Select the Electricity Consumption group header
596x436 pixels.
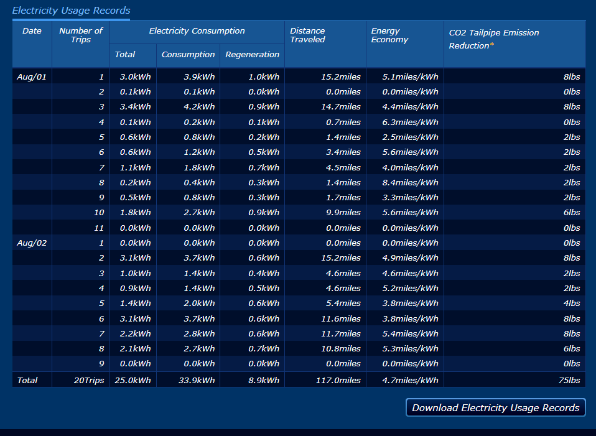(197, 31)
